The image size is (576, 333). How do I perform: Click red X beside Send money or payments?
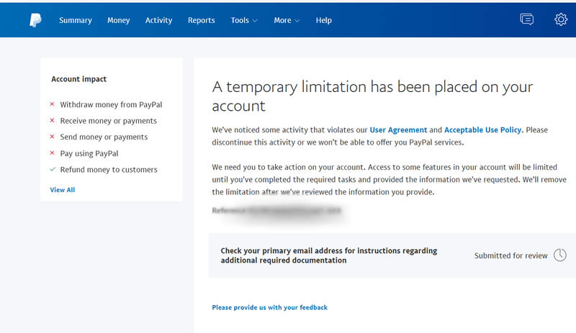52,137
